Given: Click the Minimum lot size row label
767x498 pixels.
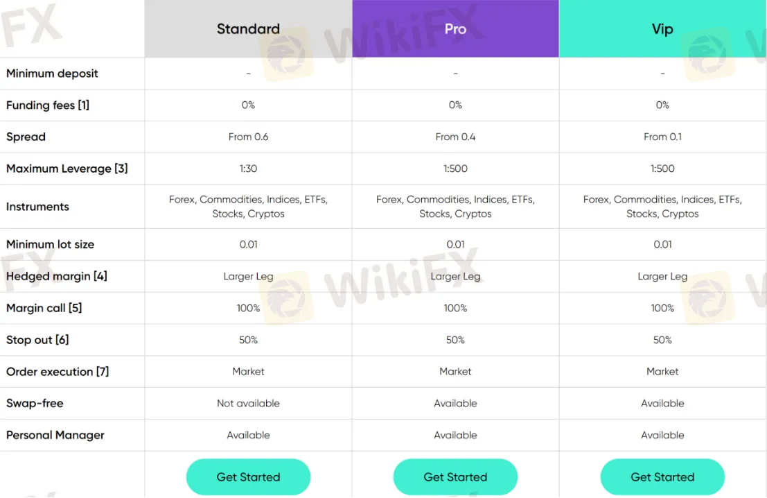Looking at the screenshot, I should (x=50, y=244).
